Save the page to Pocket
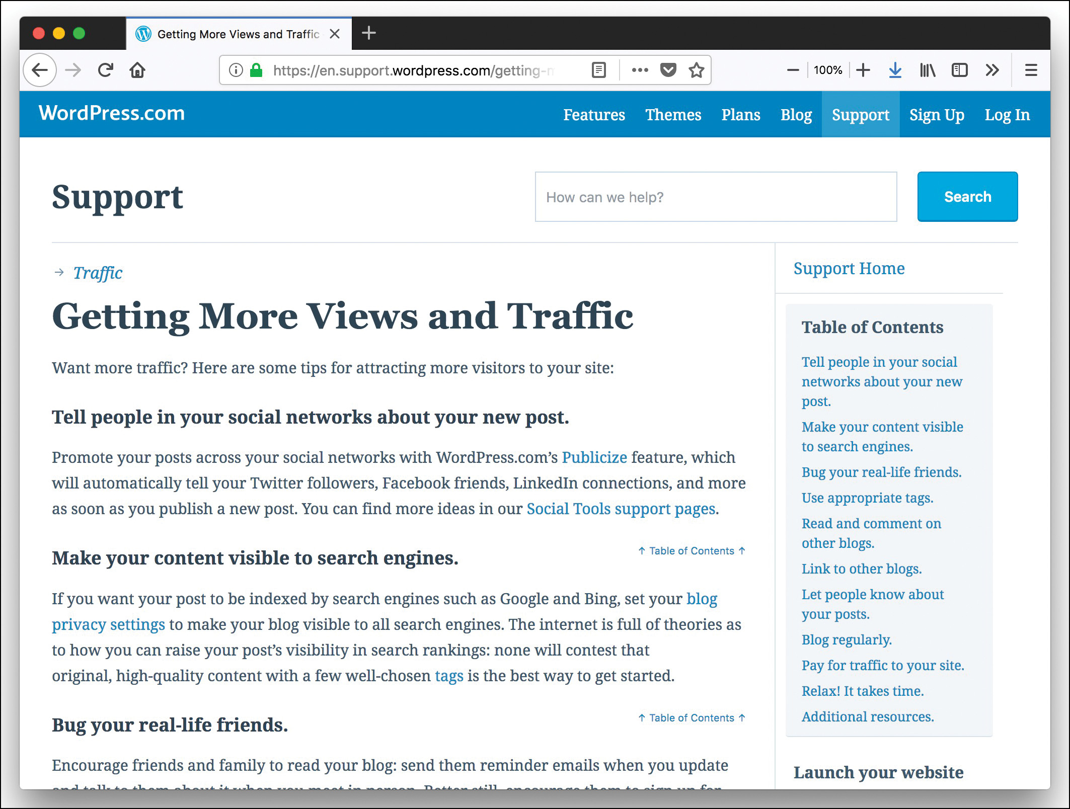Image resolution: width=1070 pixels, height=809 pixels. (668, 70)
